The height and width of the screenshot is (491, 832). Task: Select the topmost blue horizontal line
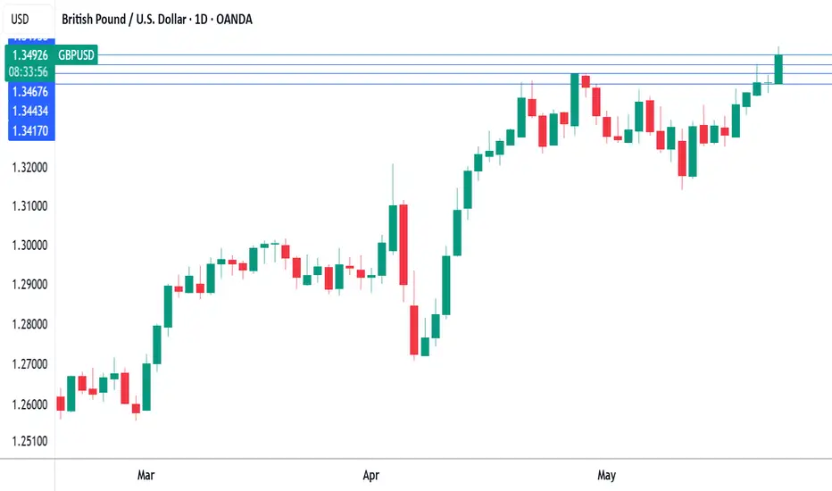pyautogui.click(x=464, y=54)
